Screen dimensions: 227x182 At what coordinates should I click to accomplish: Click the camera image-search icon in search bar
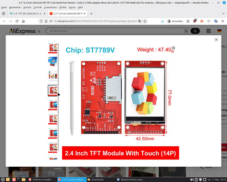186,31
